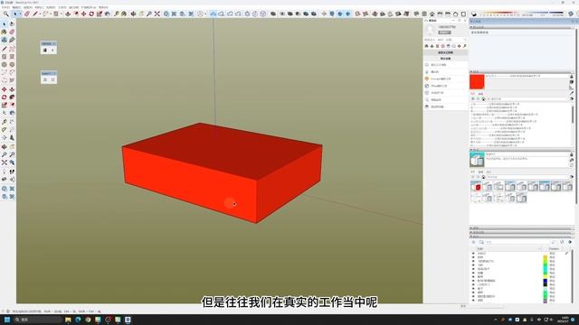Open Windows Start button on taskbar

click(7, 320)
